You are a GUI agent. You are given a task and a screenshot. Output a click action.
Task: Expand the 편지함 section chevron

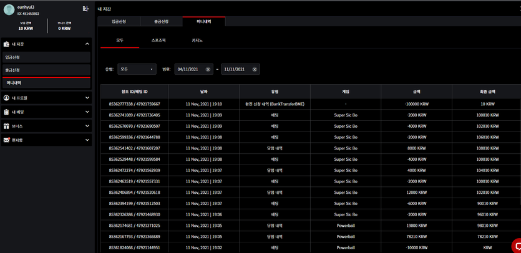coord(87,140)
